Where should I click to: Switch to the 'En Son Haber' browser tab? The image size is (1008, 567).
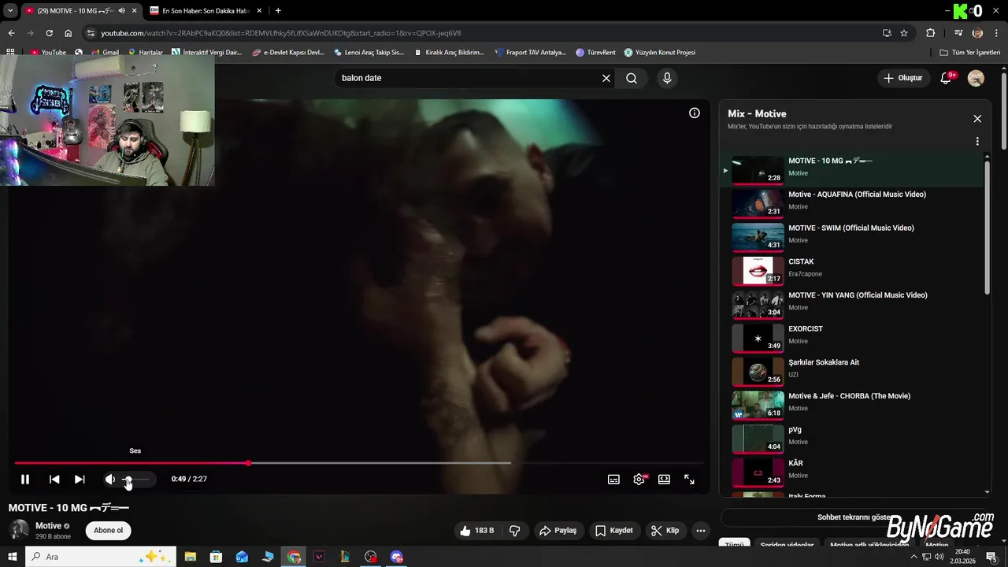coord(205,11)
